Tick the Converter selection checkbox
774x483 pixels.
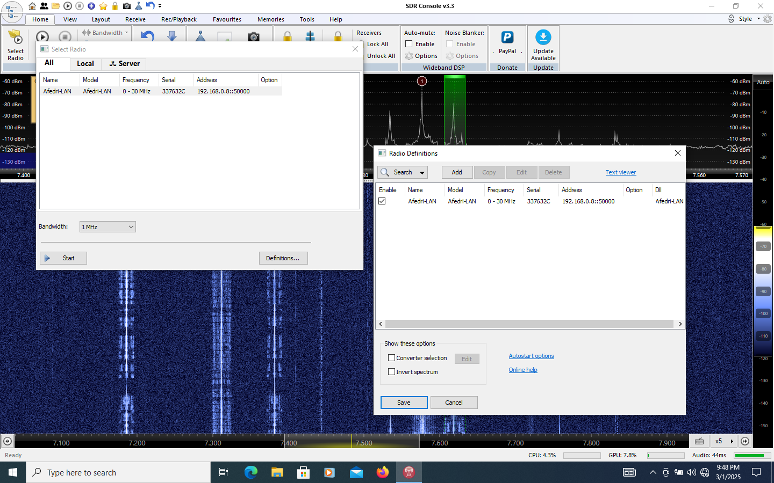click(x=391, y=358)
